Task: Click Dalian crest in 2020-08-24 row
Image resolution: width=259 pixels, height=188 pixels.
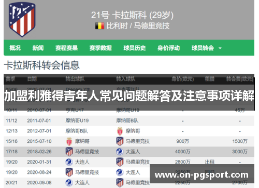Action: (120, 172)
